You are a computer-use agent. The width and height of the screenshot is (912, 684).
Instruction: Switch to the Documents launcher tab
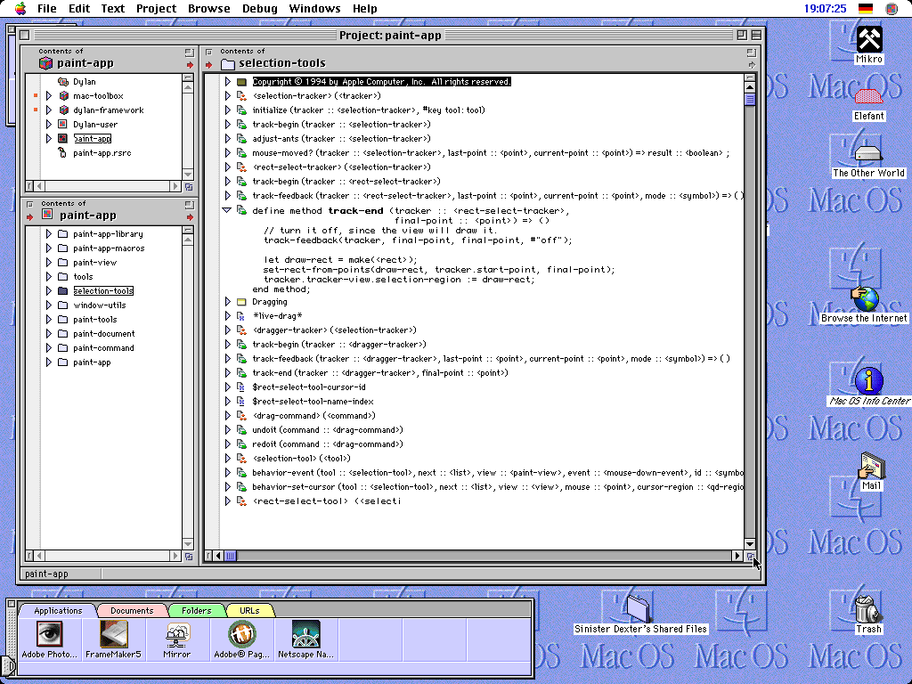(132, 611)
